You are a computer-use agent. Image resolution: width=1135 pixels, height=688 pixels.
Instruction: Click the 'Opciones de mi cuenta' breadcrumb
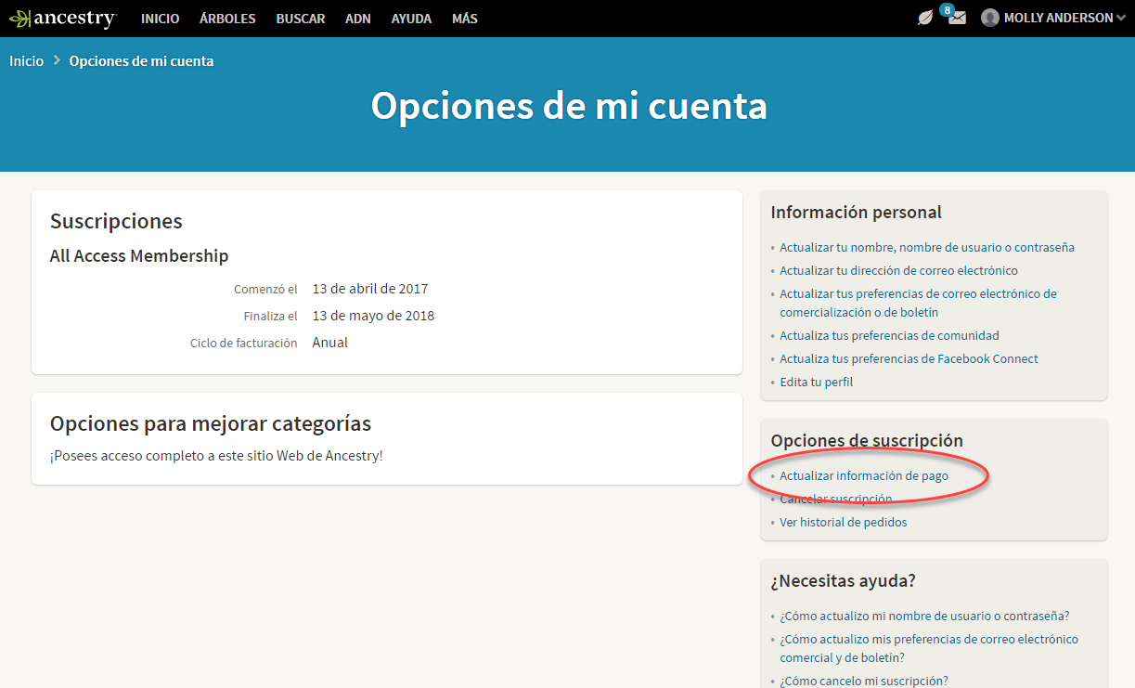click(141, 61)
